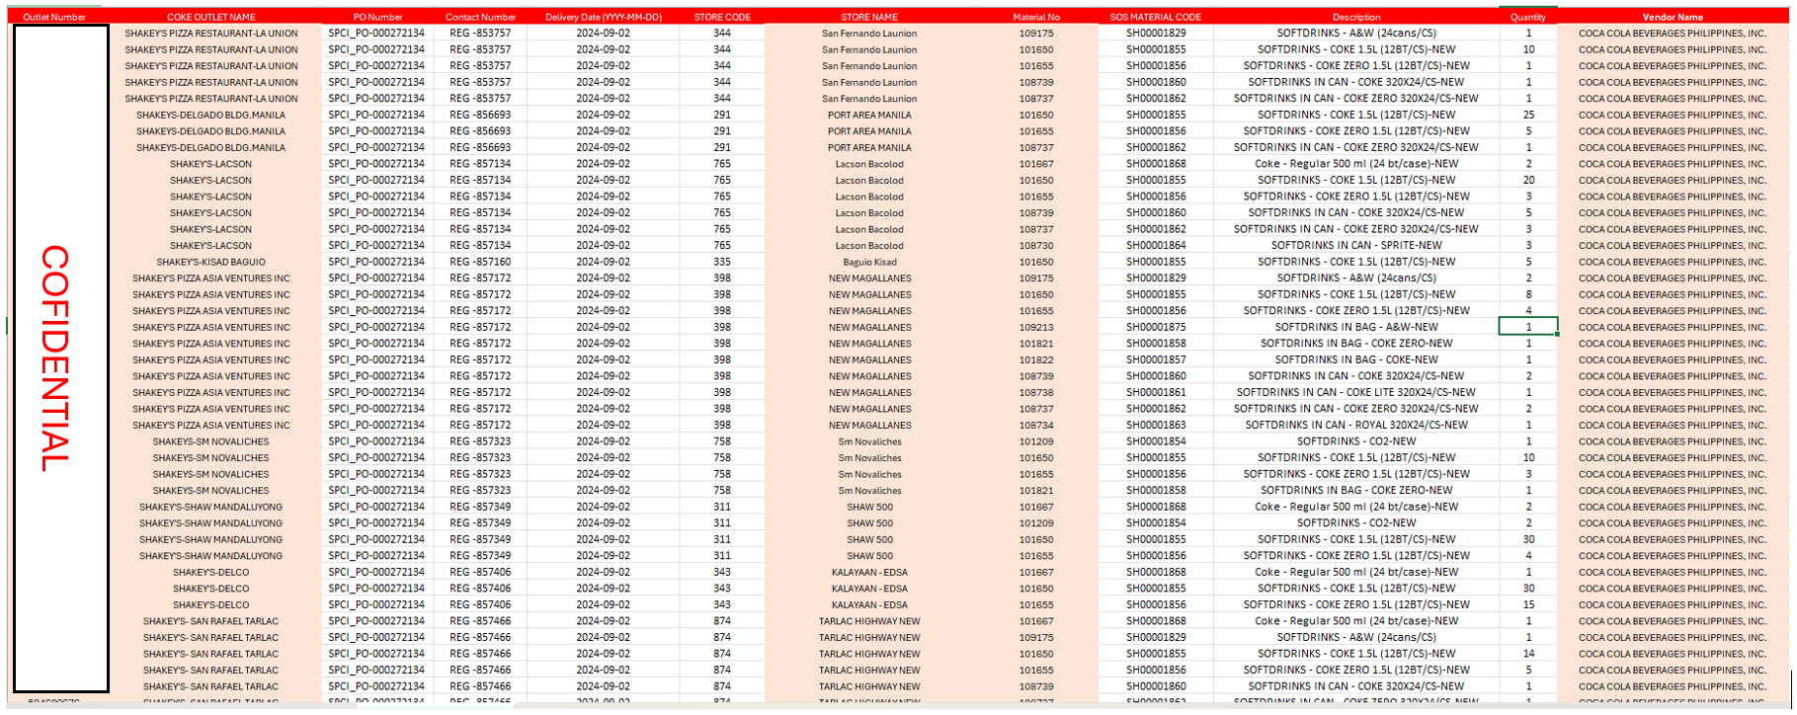Select the COKE ZERO-NEW bag description in Sm Novaliches row

coord(1356,490)
